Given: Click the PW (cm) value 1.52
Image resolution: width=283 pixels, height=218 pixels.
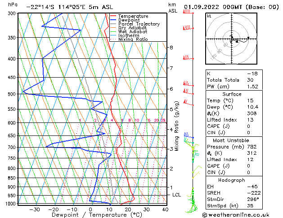Looking at the screenshot, I should (252, 87).
